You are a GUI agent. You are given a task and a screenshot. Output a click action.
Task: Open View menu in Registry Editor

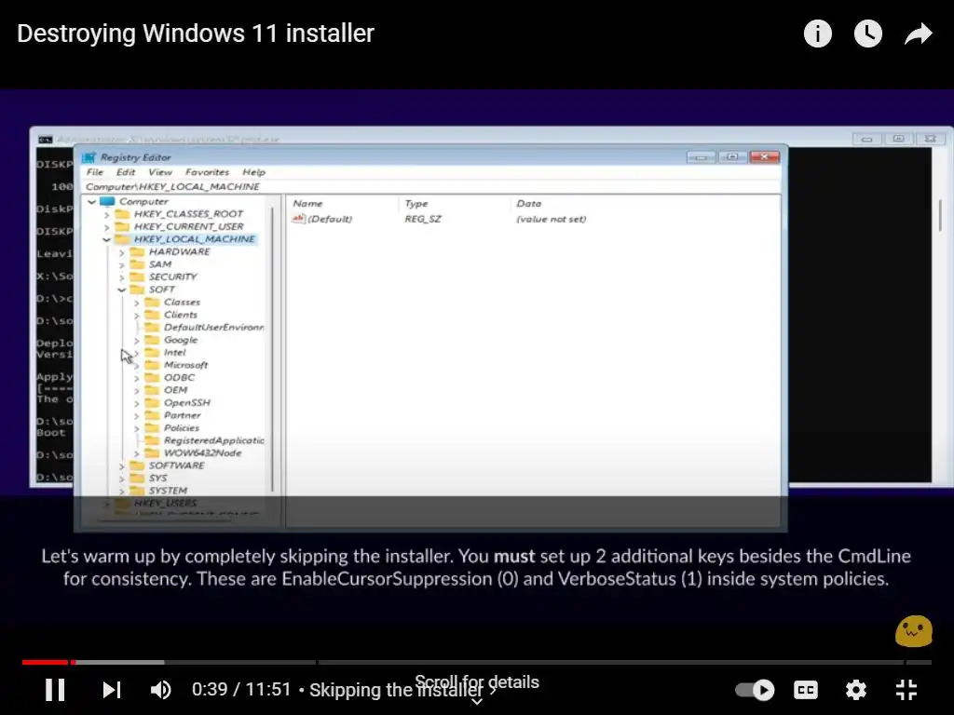[160, 172]
